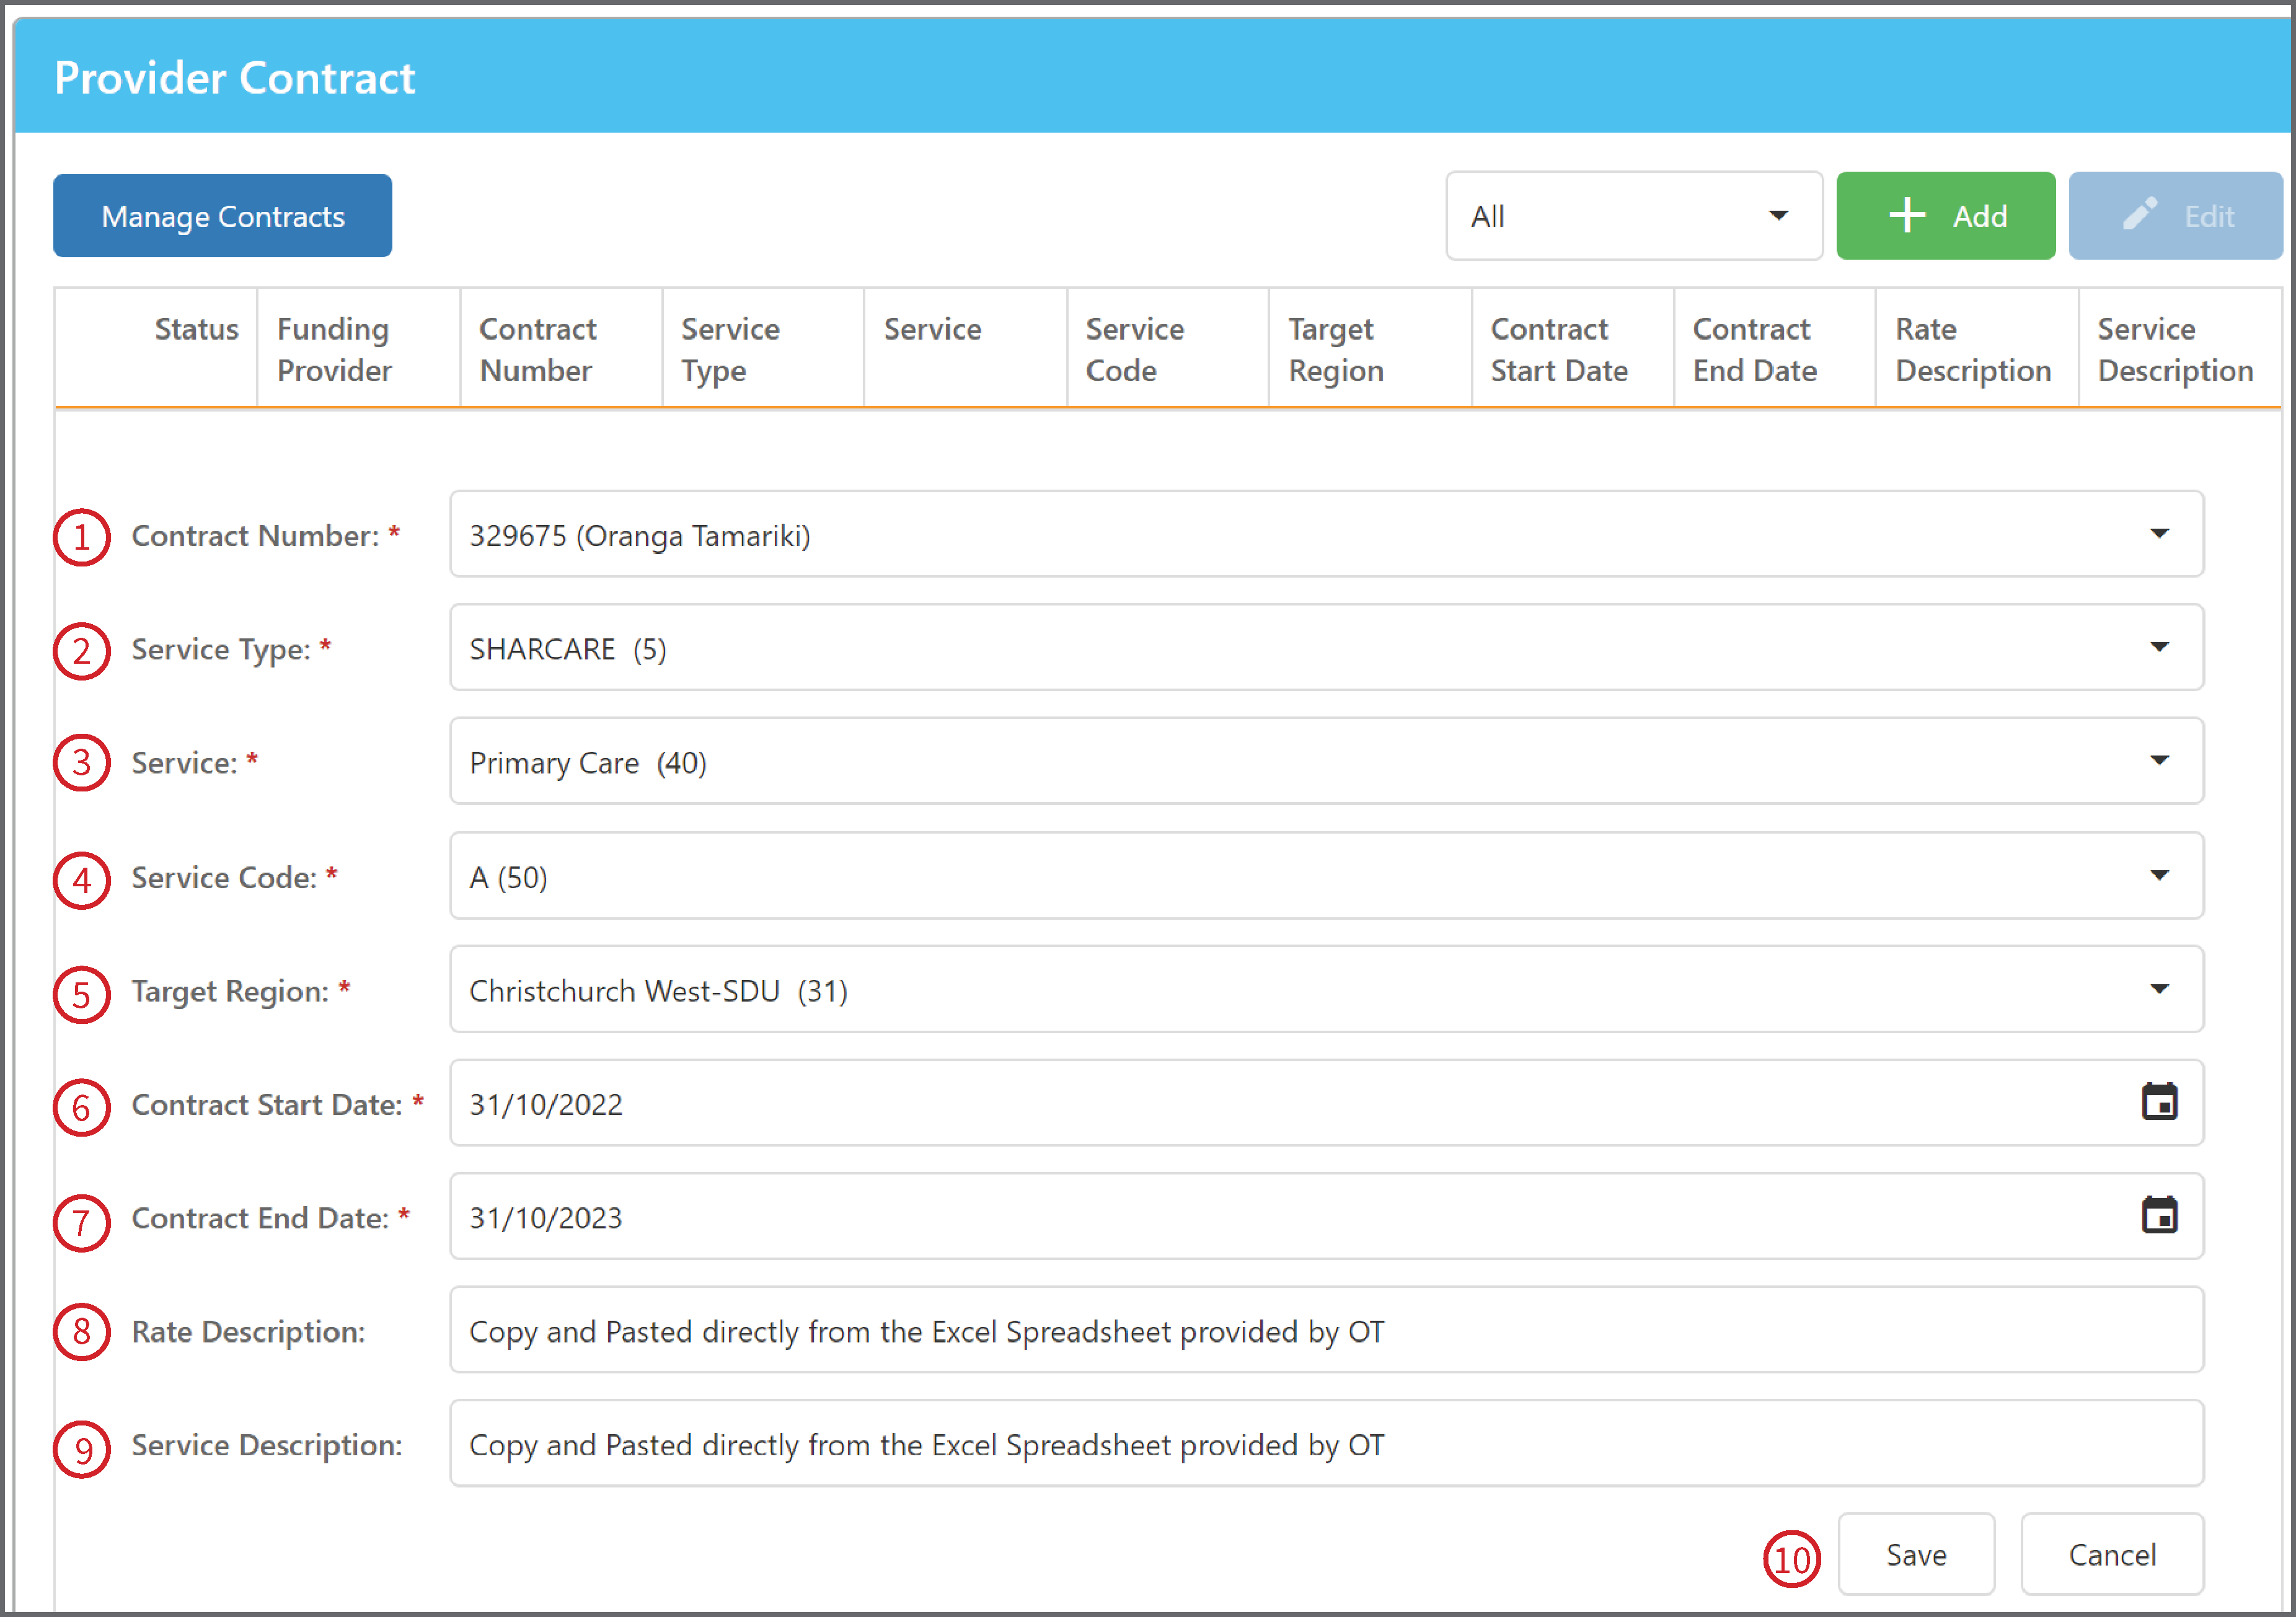Cancel the contract form

coord(2112,1554)
